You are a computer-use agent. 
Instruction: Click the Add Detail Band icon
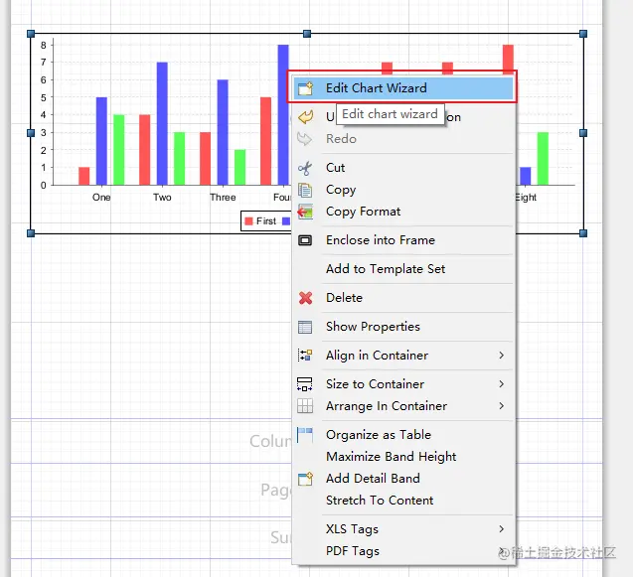click(x=305, y=479)
